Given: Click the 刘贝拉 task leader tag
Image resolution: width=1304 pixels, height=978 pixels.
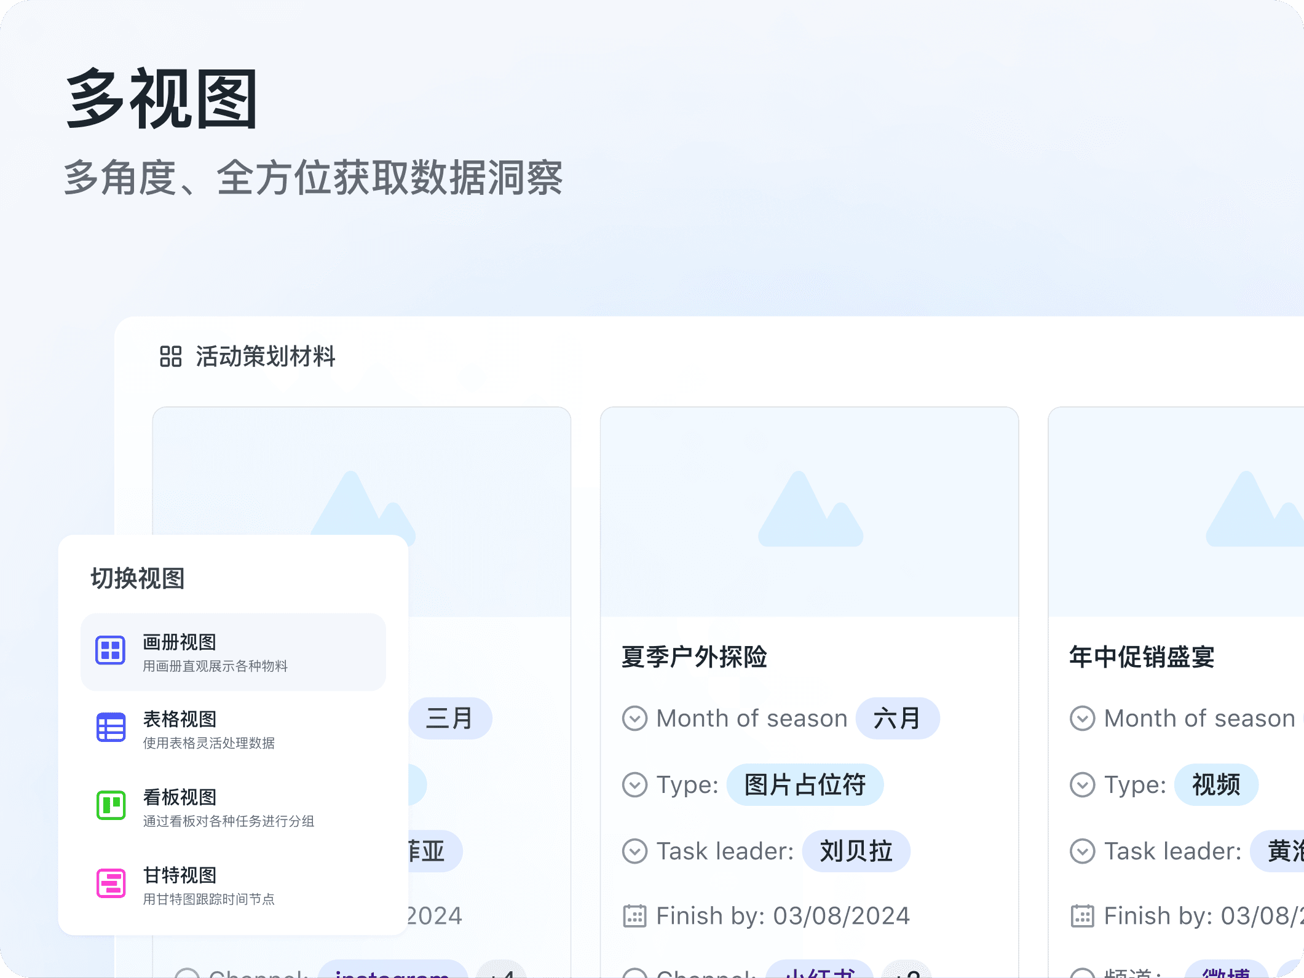Looking at the screenshot, I should (856, 851).
